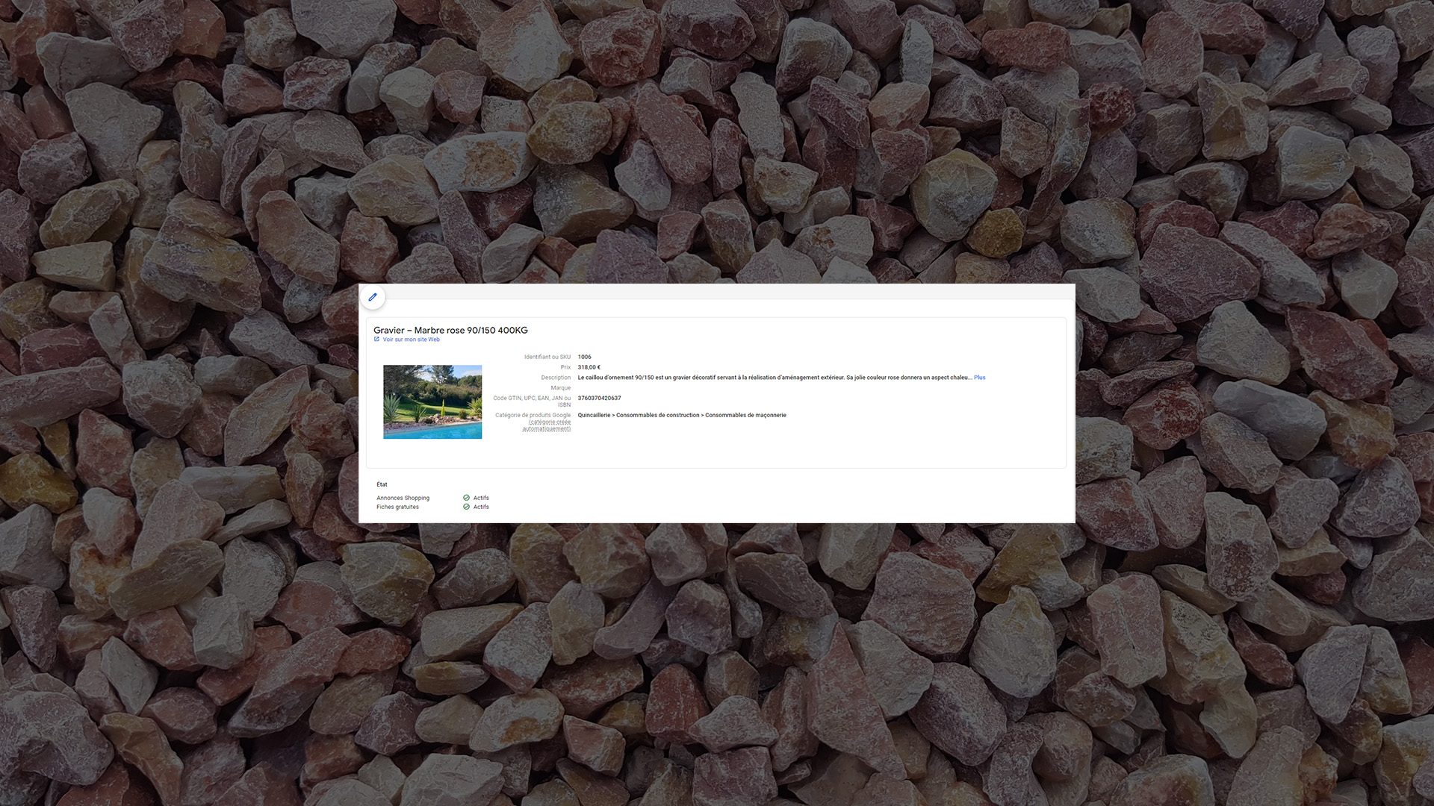Click the Code GTIN, UPC, EAN label
The height and width of the screenshot is (806, 1434).
532,402
